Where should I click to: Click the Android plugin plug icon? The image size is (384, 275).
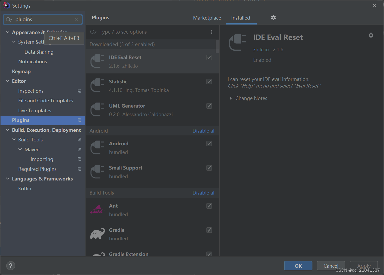(97, 147)
